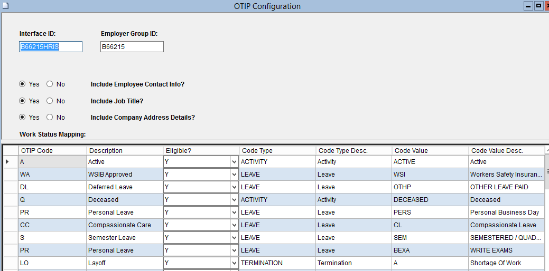Select Yes for Include Company Address Details
549x271 pixels.
coord(23,118)
